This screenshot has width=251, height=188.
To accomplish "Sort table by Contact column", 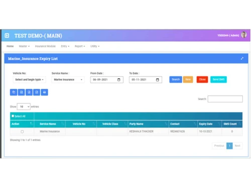I will pos(183,124).
